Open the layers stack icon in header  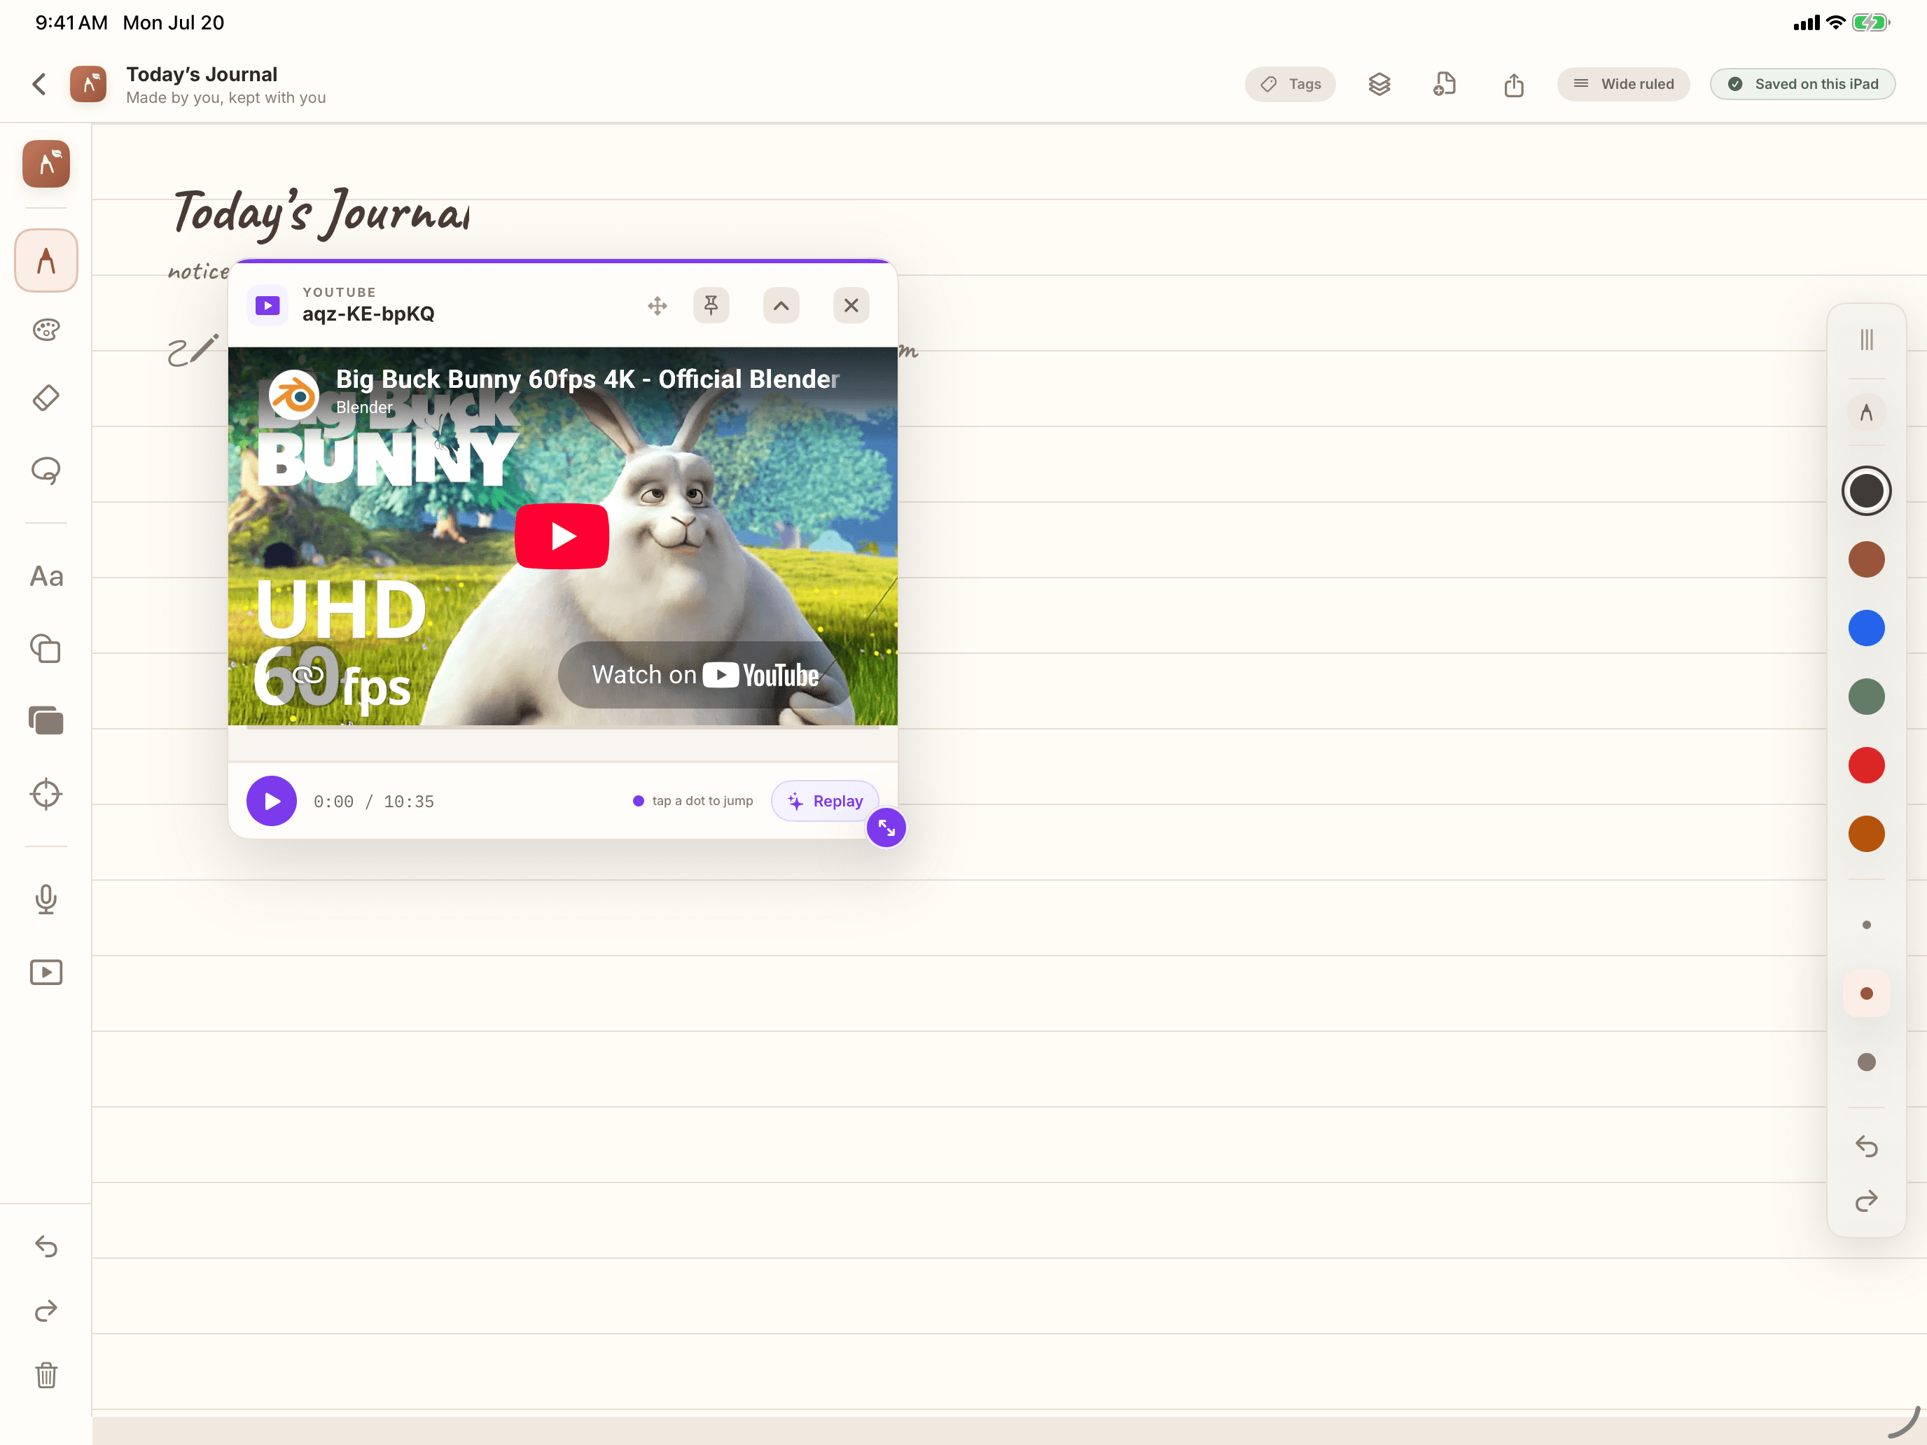pos(1379,83)
